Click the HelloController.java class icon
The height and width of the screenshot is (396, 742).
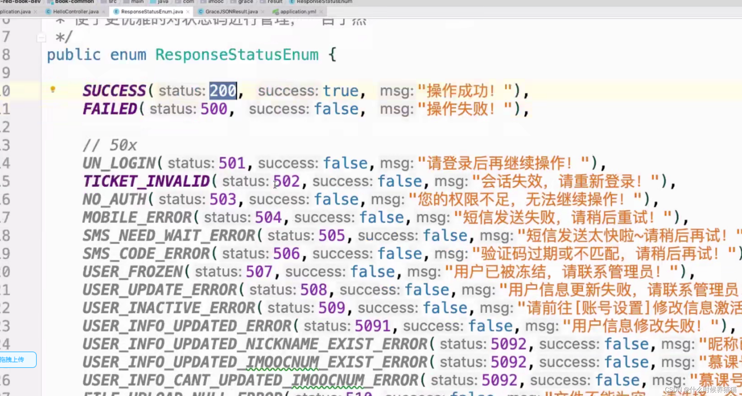(x=48, y=12)
